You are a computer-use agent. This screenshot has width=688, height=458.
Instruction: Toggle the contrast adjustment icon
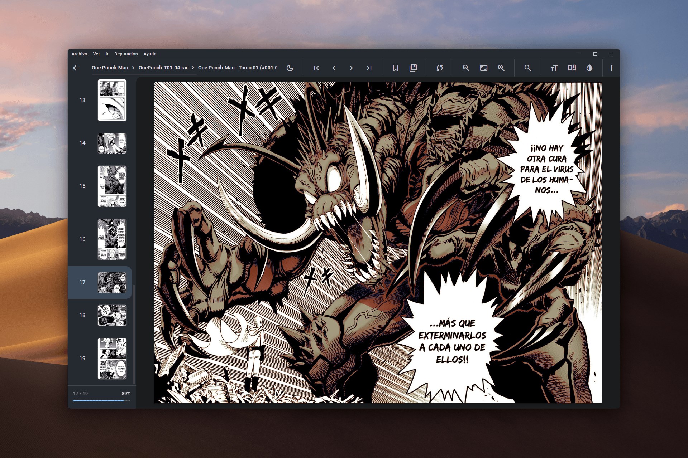[x=589, y=68]
